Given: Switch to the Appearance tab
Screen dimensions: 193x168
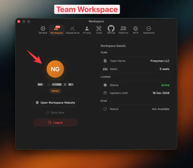Looking at the screenshot, I should [x=72, y=30].
